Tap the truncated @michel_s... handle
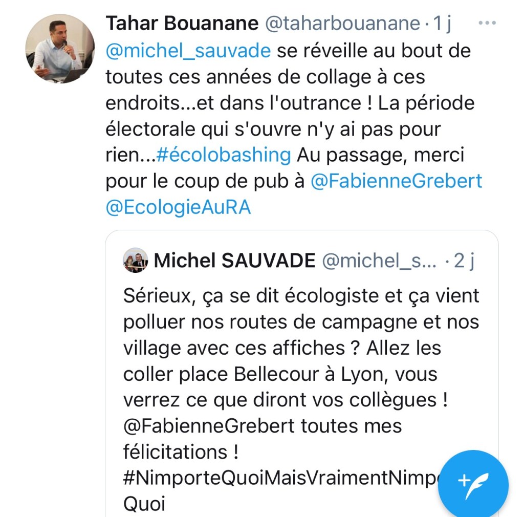 379,261
